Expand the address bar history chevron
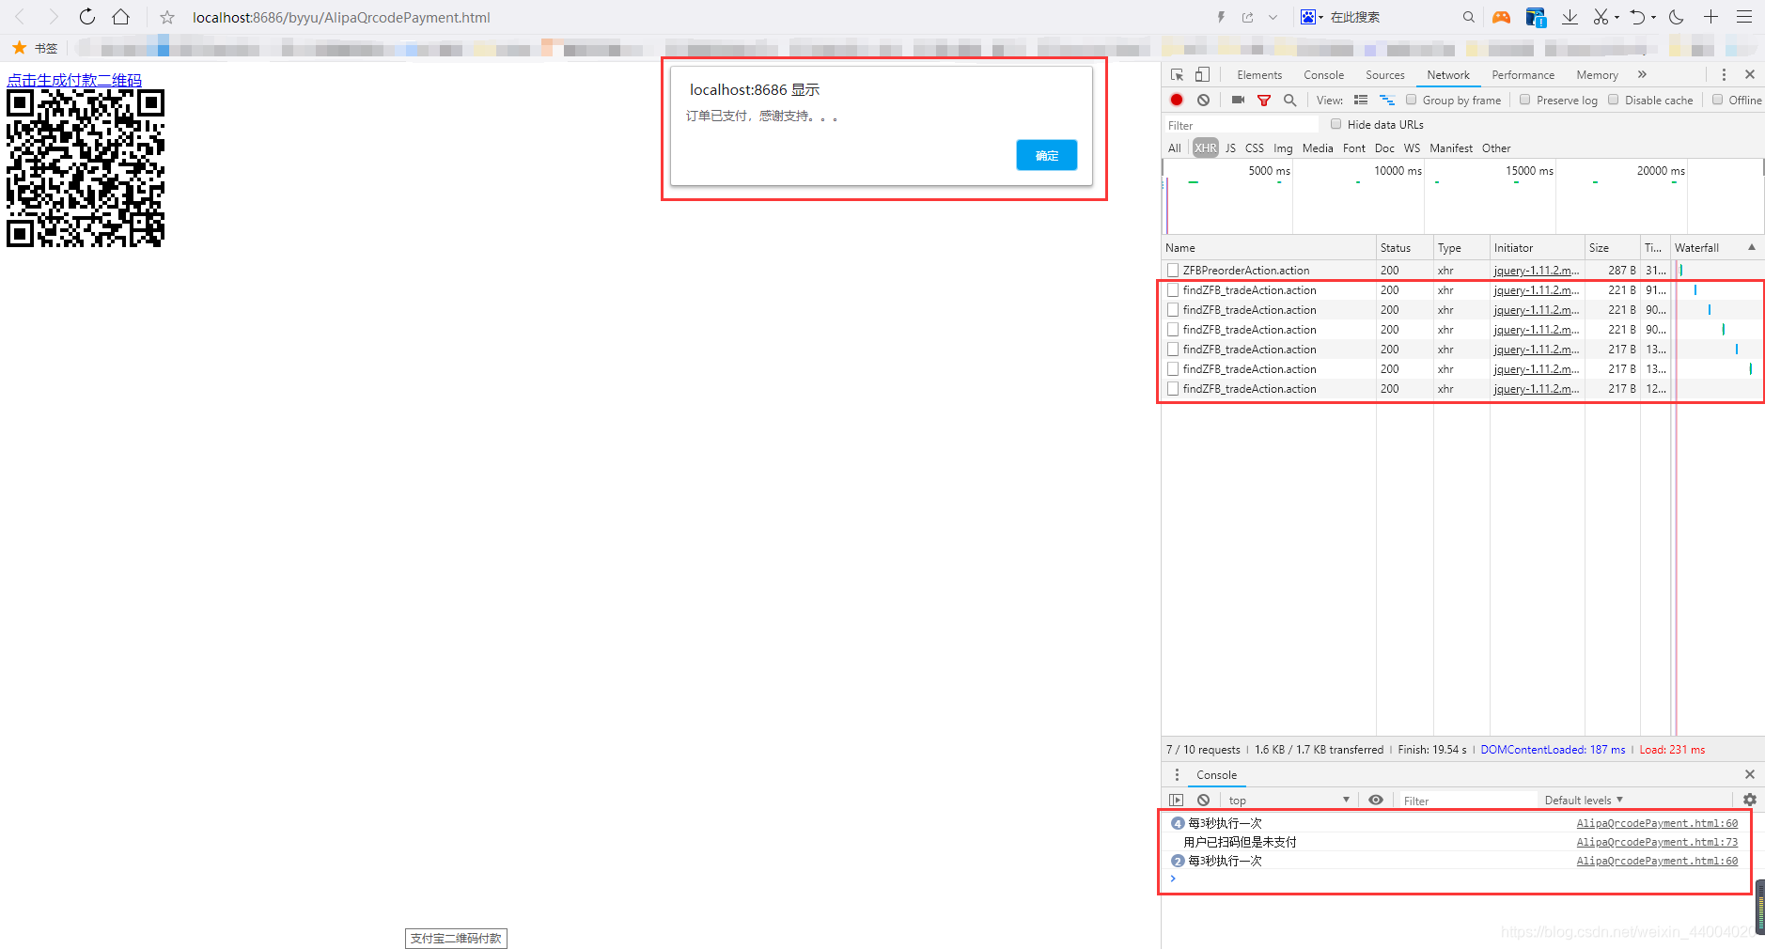The width and height of the screenshot is (1765, 949). [x=1273, y=17]
